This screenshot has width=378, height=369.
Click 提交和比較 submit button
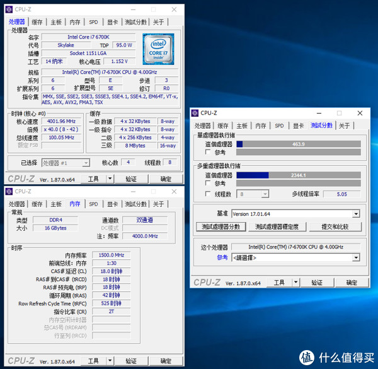coord(335,227)
